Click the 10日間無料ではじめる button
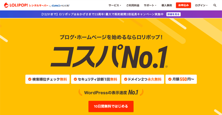Viewport: 222px width, 115px height. pyautogui.click(x=111, y=106)
